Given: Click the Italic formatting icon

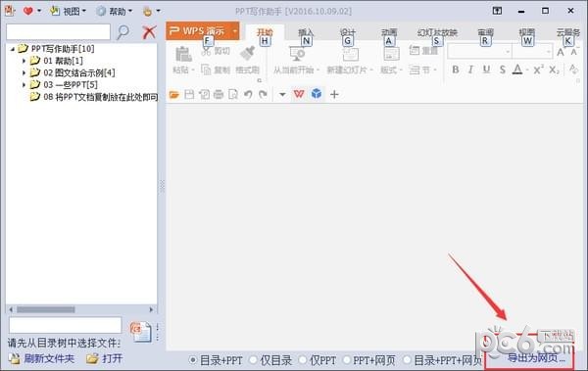Looking at the screenshot, I should coord(470,70).
